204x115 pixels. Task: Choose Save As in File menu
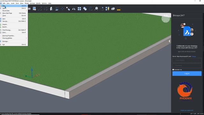pyautogui.click(x=14, y=21)
